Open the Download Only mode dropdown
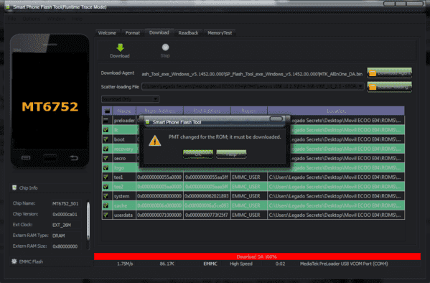 (130, 99)
